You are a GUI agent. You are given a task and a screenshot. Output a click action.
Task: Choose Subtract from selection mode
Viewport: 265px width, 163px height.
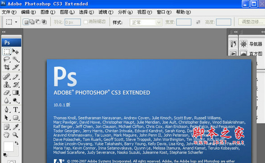(38, 22)
